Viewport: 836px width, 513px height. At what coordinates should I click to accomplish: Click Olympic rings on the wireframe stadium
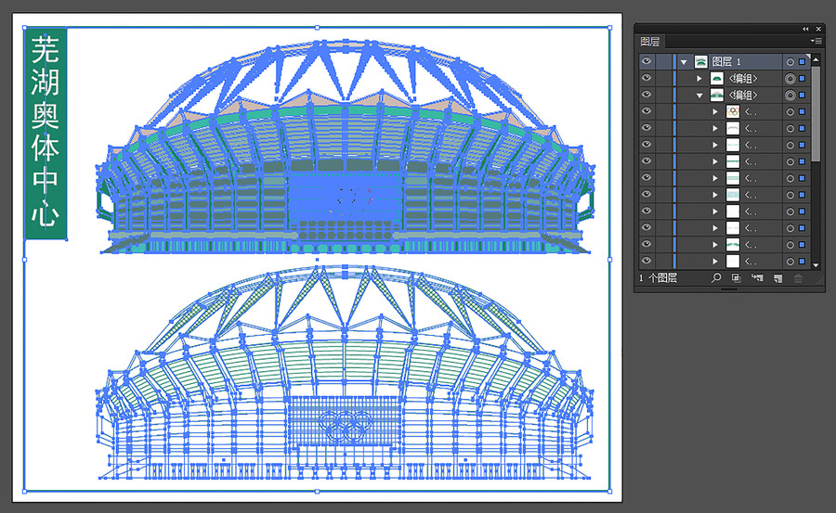point(346,425)
